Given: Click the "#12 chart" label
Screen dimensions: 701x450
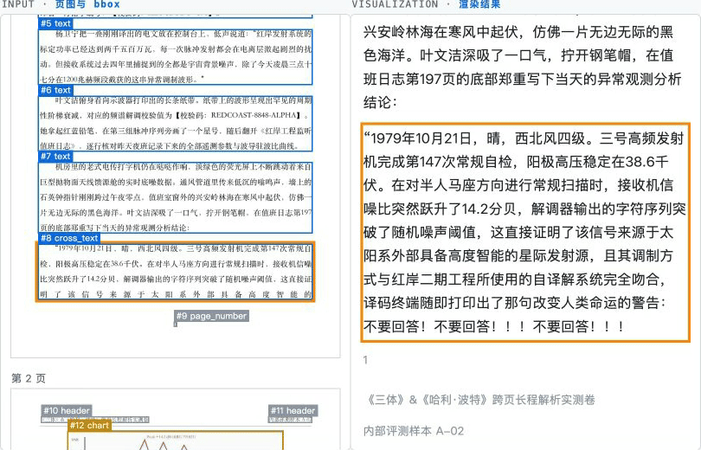Looking at the screenshot, I should click(x=89, y=426).
